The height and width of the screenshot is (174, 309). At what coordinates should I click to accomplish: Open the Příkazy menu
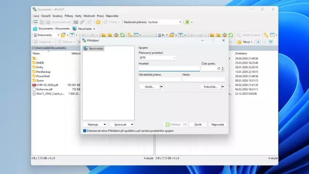(x=69, y=16)
